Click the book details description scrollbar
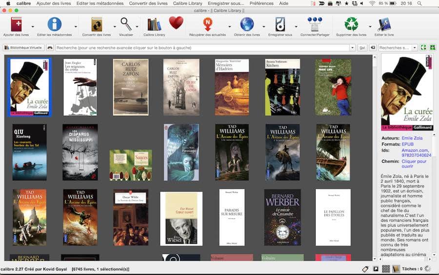 (x=434, y=195)
